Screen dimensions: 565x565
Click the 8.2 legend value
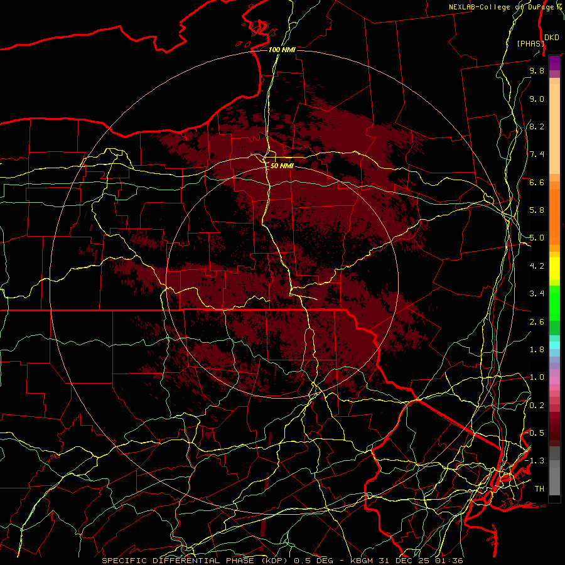point(537,126)
